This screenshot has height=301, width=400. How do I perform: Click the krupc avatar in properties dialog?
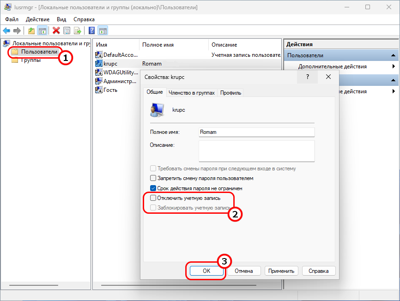[x=157, y=110]
